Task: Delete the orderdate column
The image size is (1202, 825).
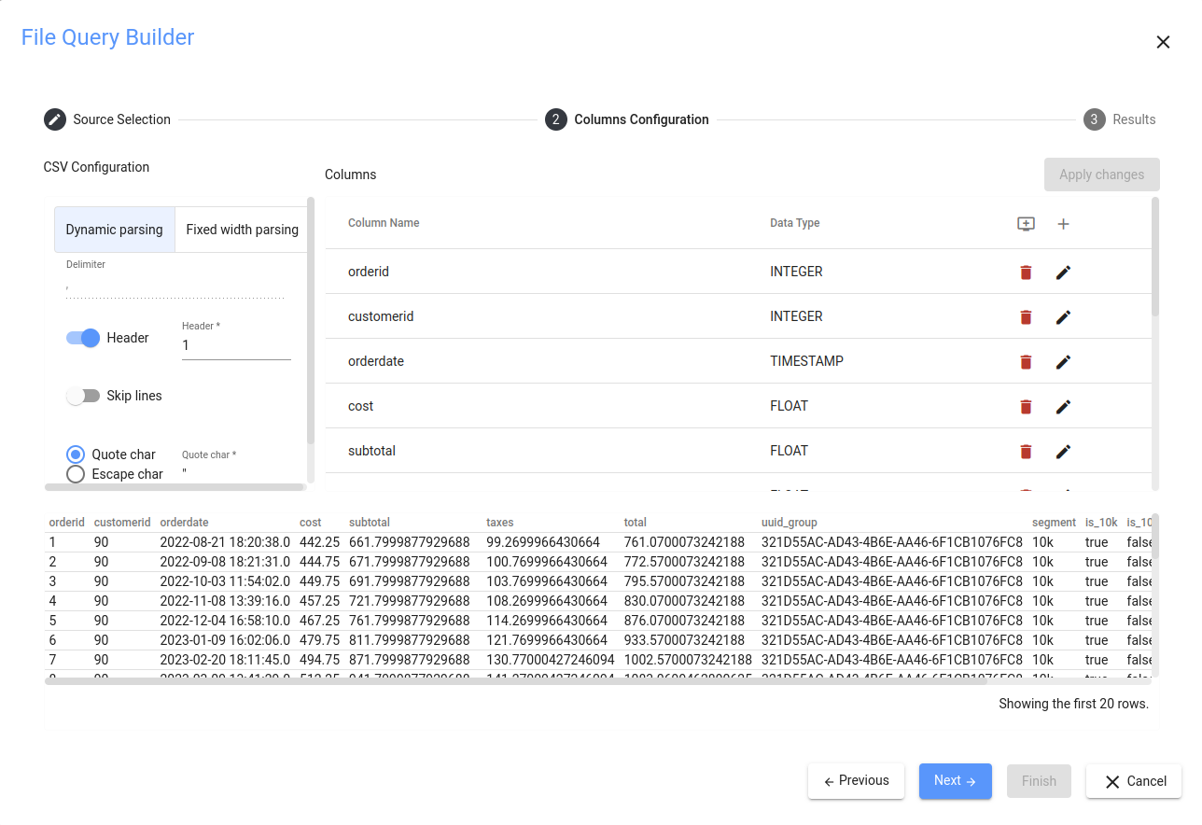Action: pyautogui.click(x=1026, y=362)
